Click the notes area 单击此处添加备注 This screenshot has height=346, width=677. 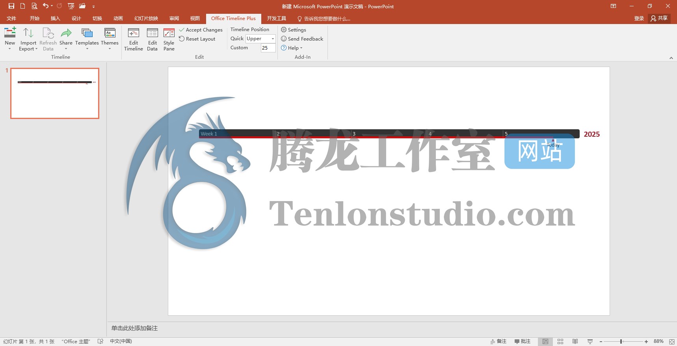[134, 328]
